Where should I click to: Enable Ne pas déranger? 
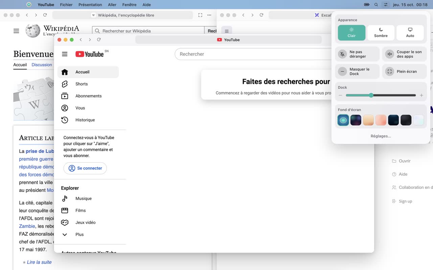click(x=358, y=54)
